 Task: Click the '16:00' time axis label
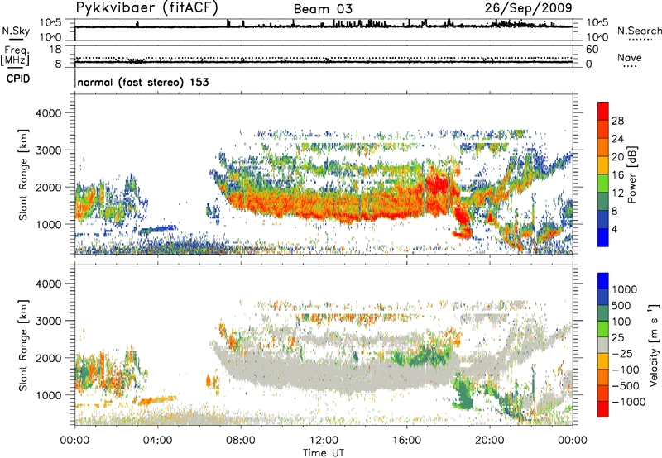(x=406, y=440)
